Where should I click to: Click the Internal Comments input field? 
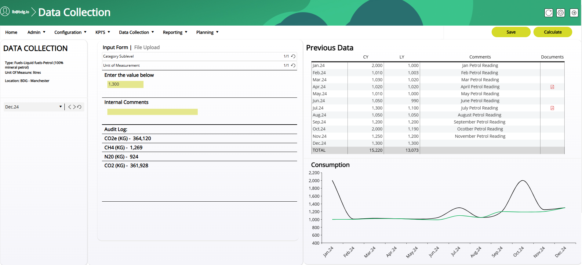click(152, 112)
